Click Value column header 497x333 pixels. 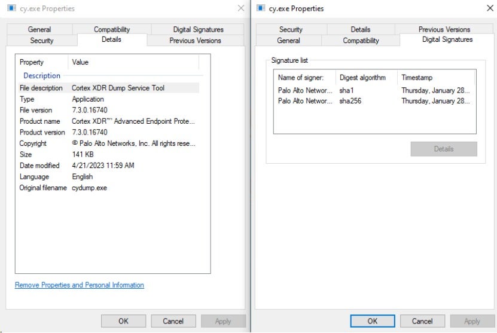[x=133, y=62]
